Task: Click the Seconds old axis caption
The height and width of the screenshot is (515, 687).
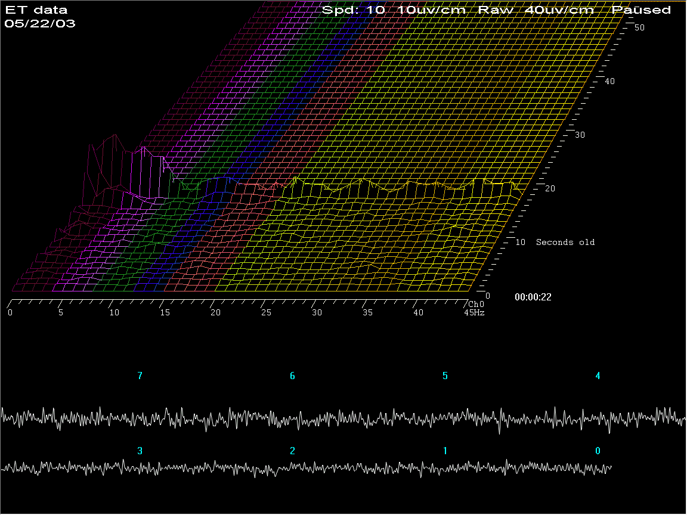Action: 565,242
